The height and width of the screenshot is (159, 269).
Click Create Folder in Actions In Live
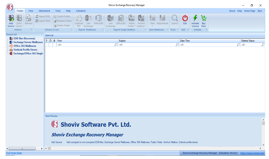(62, 16)
